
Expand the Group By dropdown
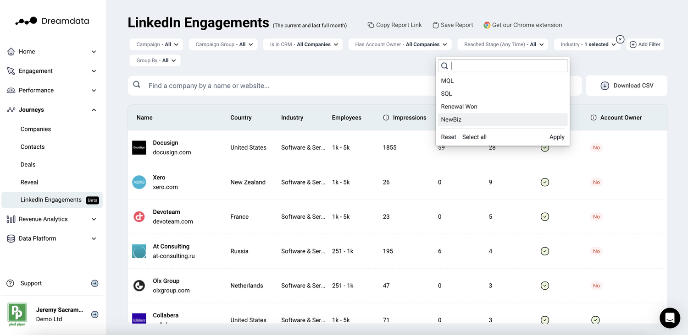pyautogui.click(x=155, y=60)
